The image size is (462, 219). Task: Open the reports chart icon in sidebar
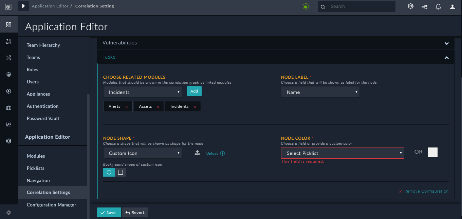coord(8,124)
